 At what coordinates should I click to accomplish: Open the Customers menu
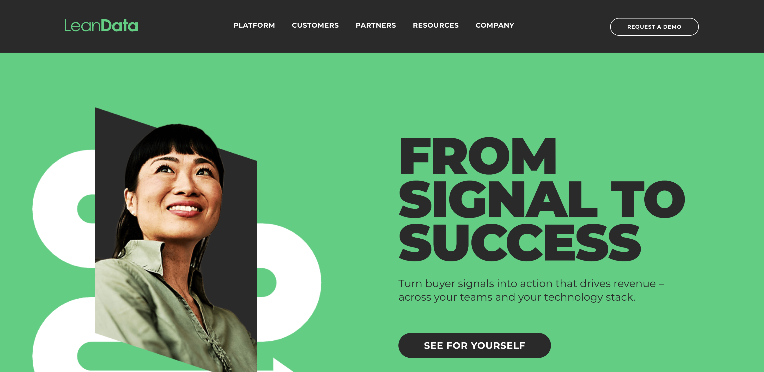(315, 26)
